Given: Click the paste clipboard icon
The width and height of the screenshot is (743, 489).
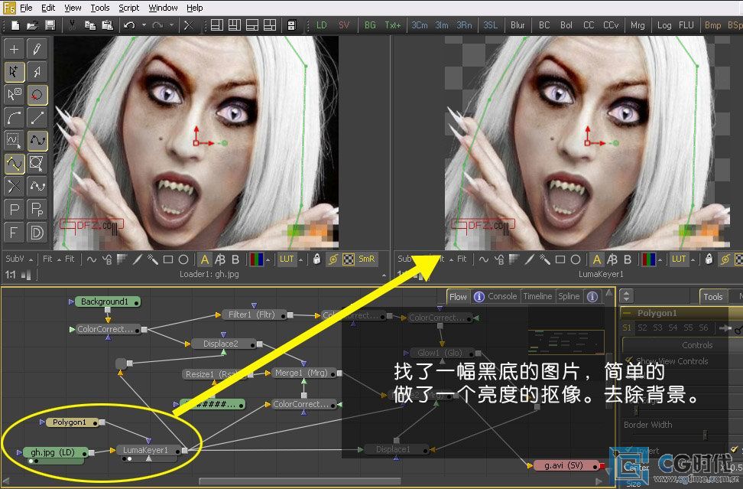Looking at the screenshot, I should pyautogui.click(x=107, y=25).
